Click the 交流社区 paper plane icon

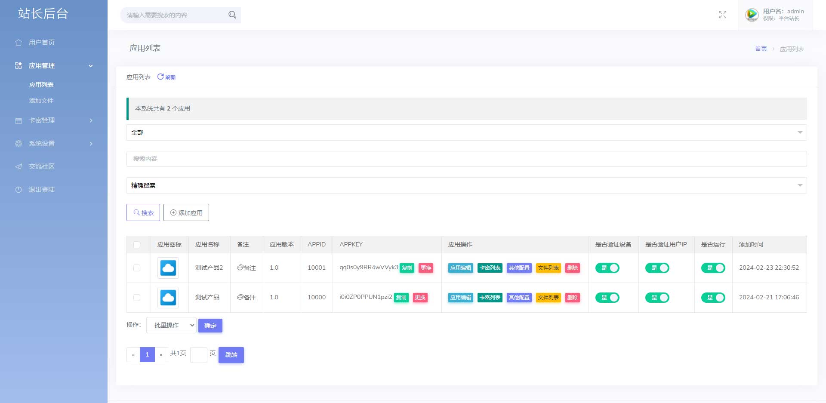point(18,167)
